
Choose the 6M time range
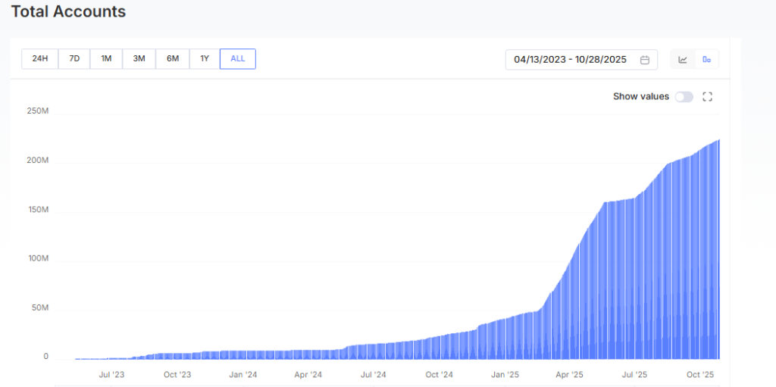[x=172, y=59]
